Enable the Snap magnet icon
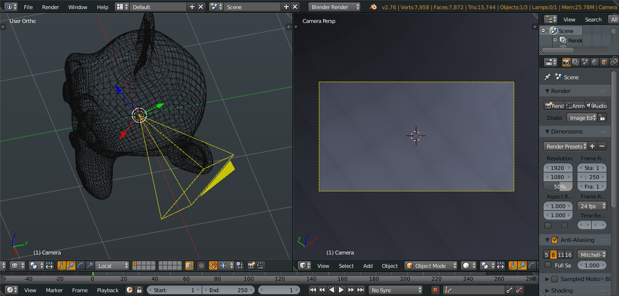The image size is (619, 296). click(213, 265)
